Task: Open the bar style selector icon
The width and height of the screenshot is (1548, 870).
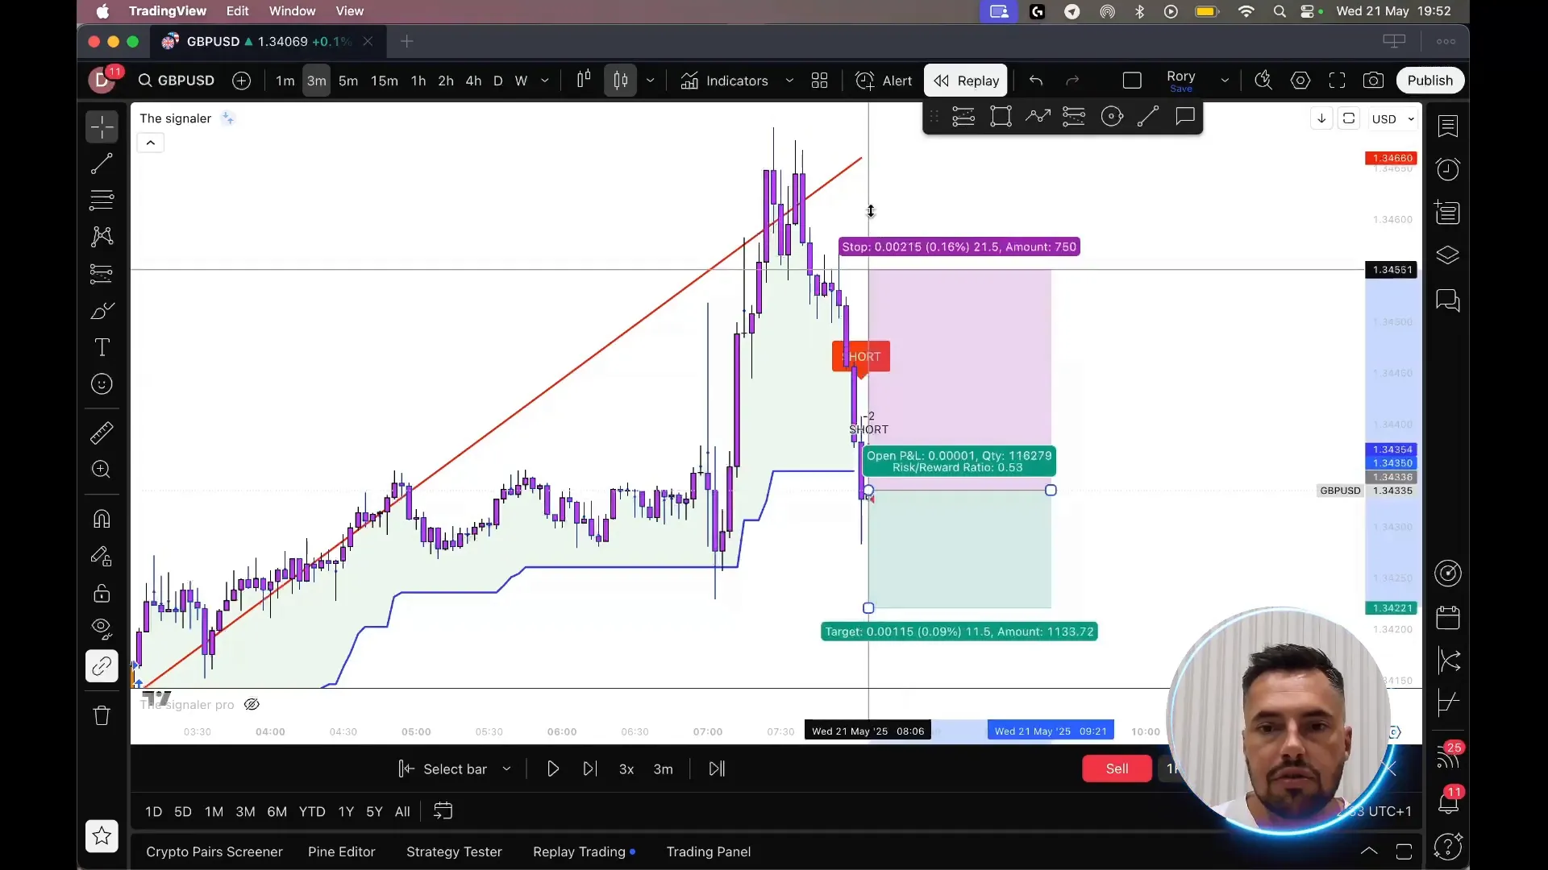Action: click(584, 80)
